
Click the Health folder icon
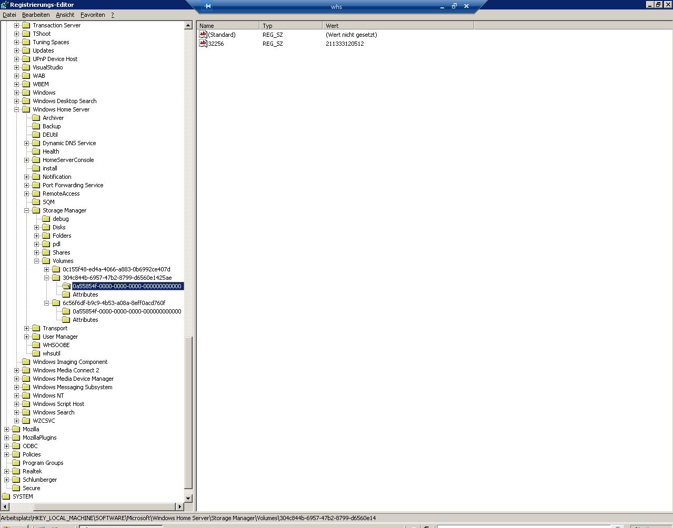pyautogui.click(x=36, y=151)
